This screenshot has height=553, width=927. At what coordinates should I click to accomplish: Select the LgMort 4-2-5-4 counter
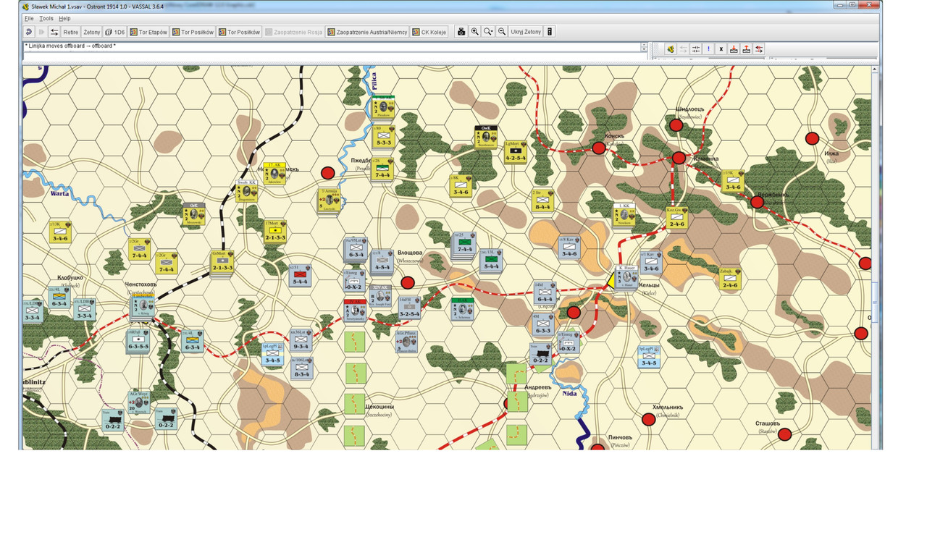click(515, 151)
